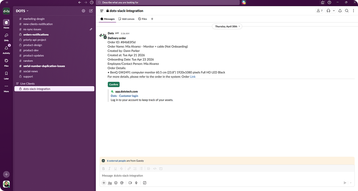
Task: Open the schedule send dropdown
Action: (x=351, y=183)
